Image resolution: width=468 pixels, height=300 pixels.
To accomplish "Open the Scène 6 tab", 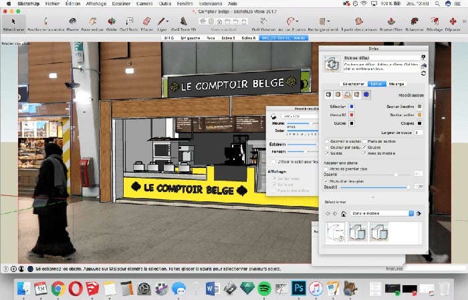I will click(248, 38).
